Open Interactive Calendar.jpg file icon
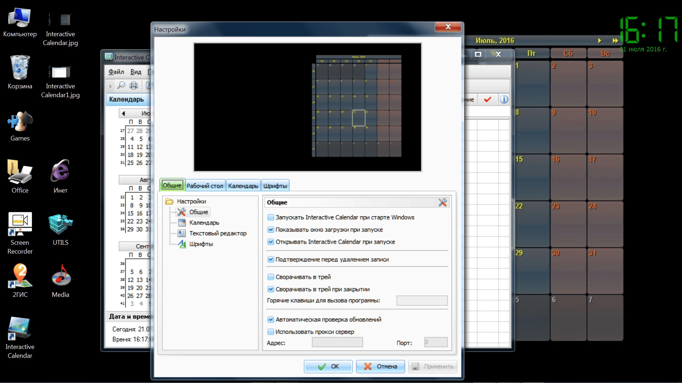Screen dimensions: 682x383 coord(60,29)
